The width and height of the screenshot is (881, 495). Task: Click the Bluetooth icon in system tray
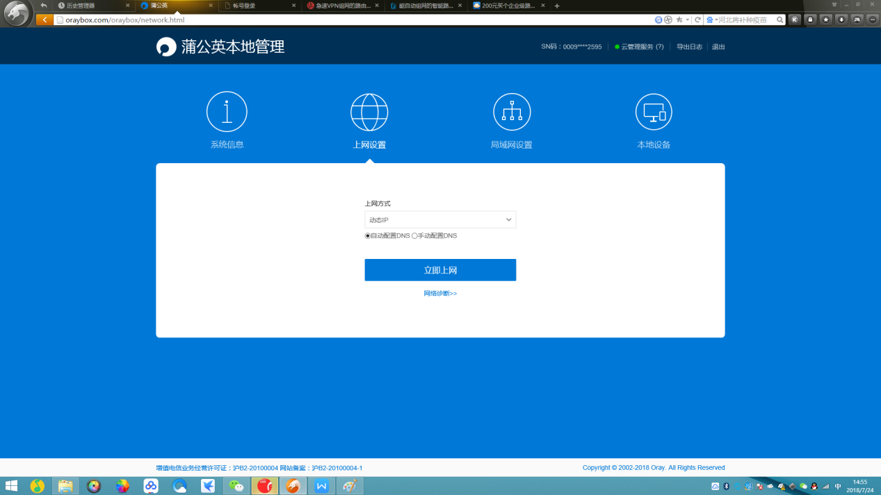coord(726,486)
